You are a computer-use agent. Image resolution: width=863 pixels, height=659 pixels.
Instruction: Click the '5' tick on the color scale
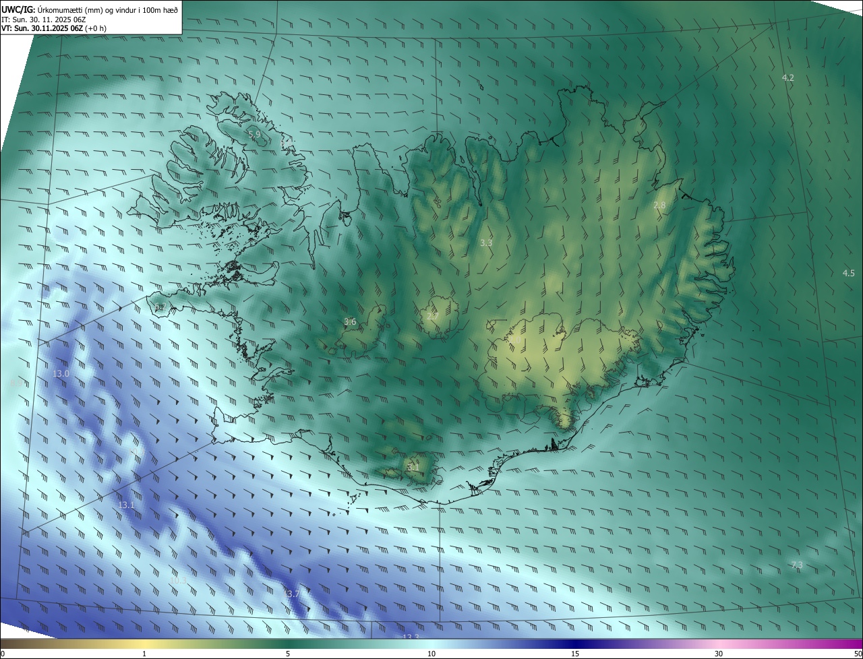pos(288,654)
